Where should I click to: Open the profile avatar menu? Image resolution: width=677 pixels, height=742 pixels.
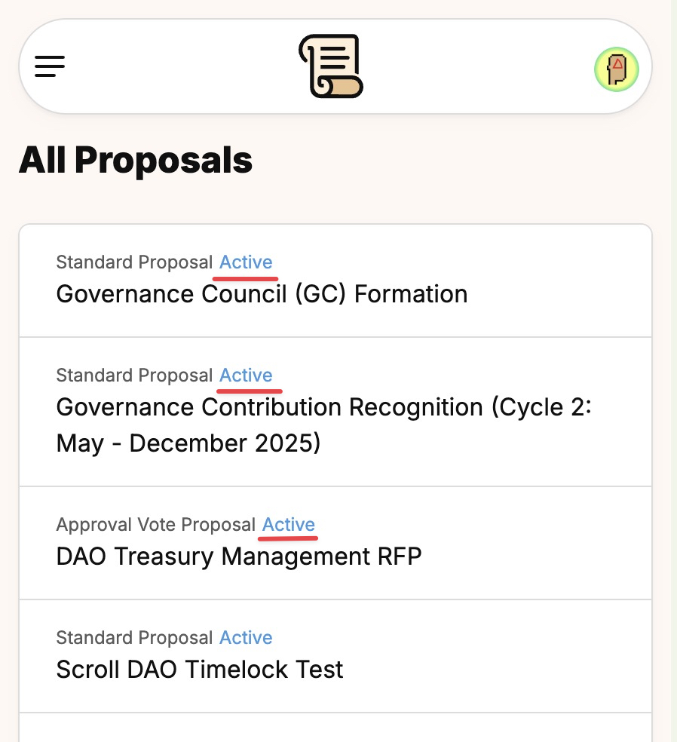coord(617,69)
